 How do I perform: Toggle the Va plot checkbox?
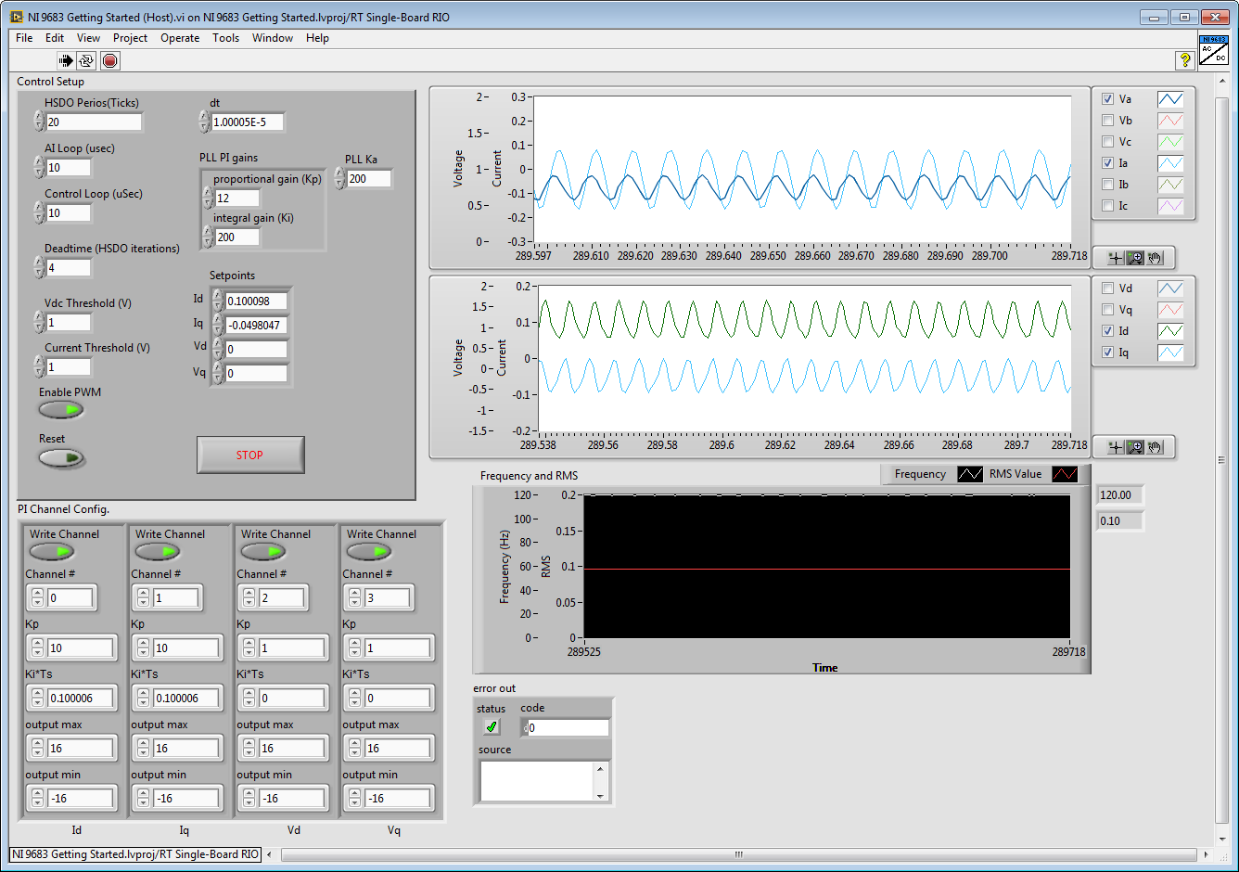click(1107, 99)
